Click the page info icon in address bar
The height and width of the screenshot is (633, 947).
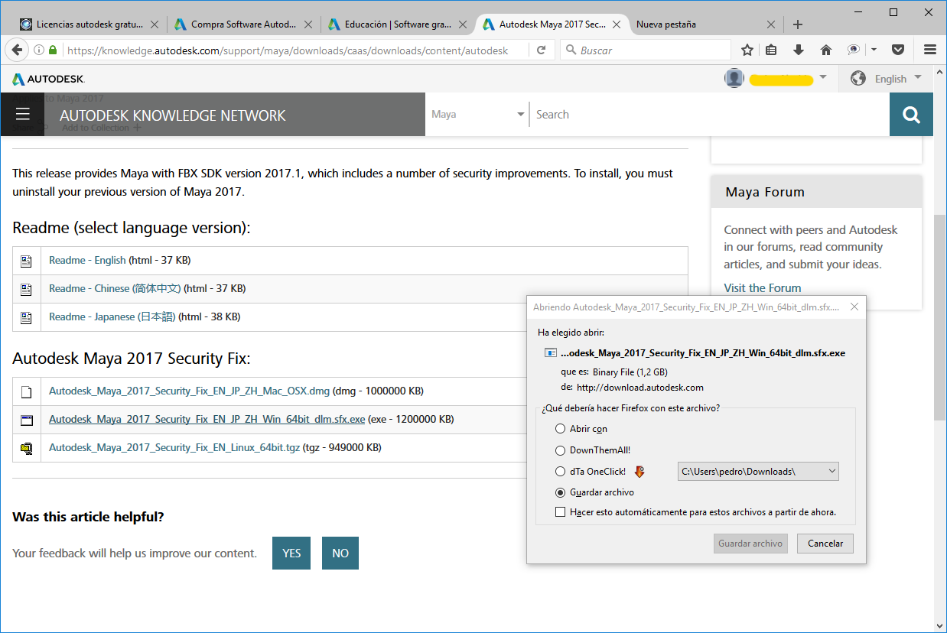point(39,50)
